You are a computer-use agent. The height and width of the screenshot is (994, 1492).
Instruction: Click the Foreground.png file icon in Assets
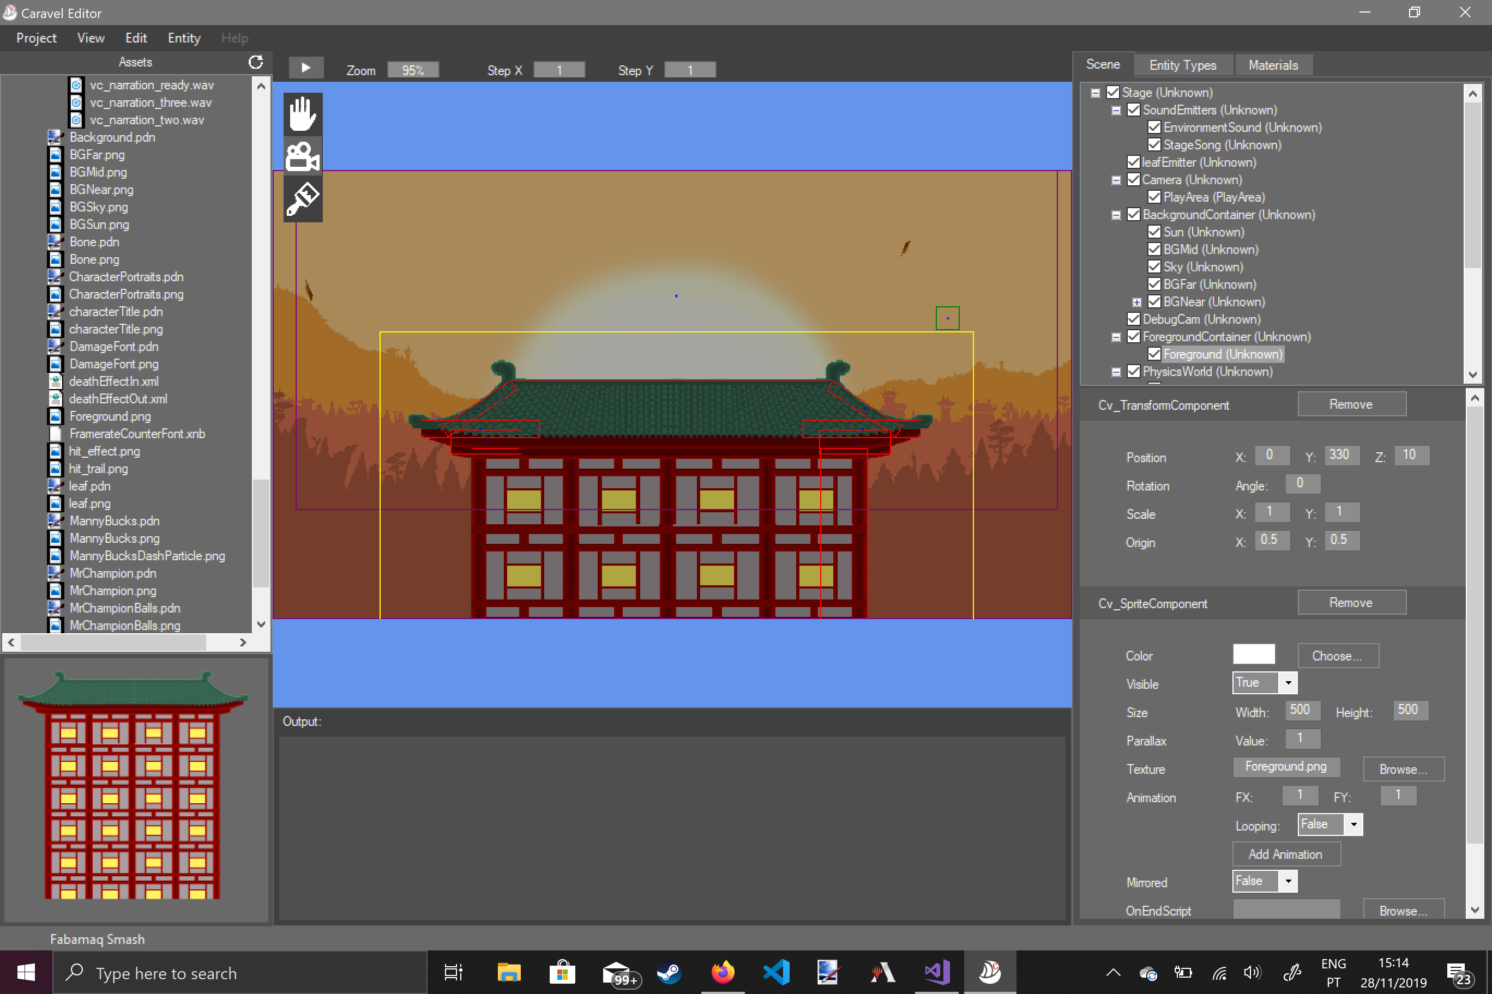(56, 416)
